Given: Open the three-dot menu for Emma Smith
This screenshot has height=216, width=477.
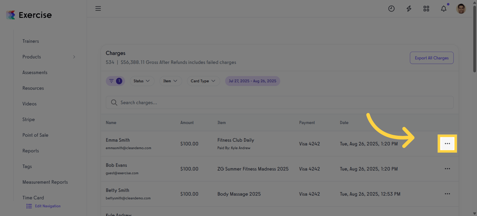Looking at the screenshot, I should pyautogui.click(x=447, y=144).
